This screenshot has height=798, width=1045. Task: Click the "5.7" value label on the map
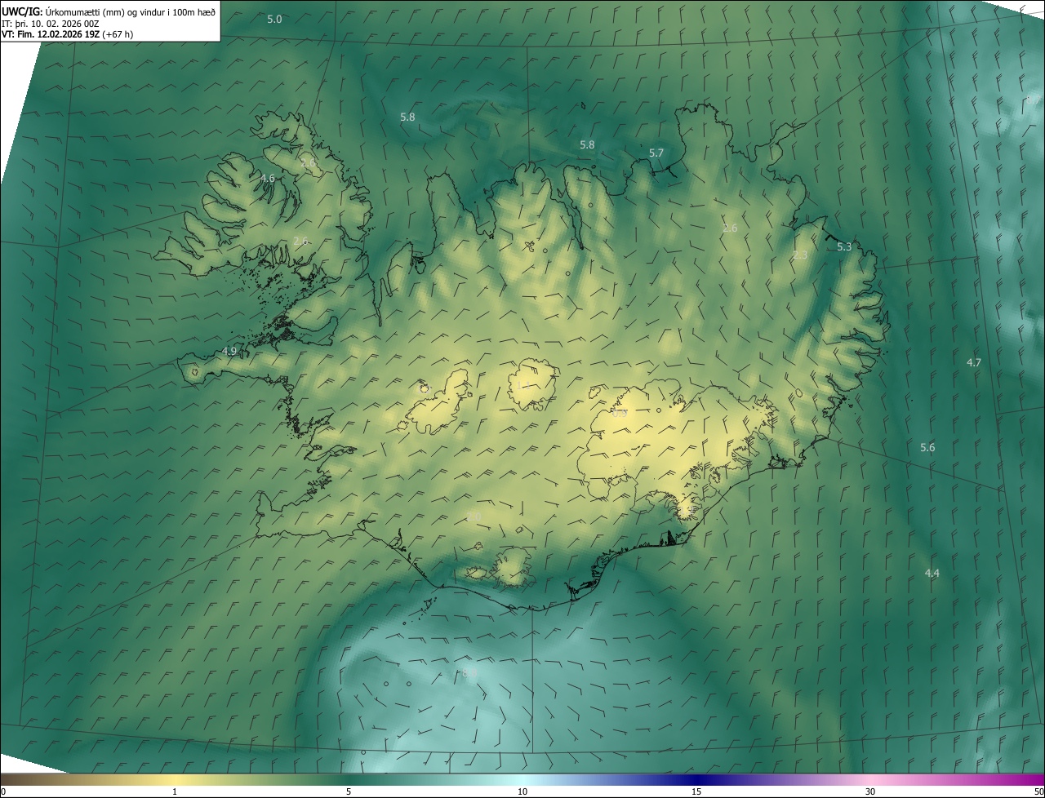[x=656, y=153]
